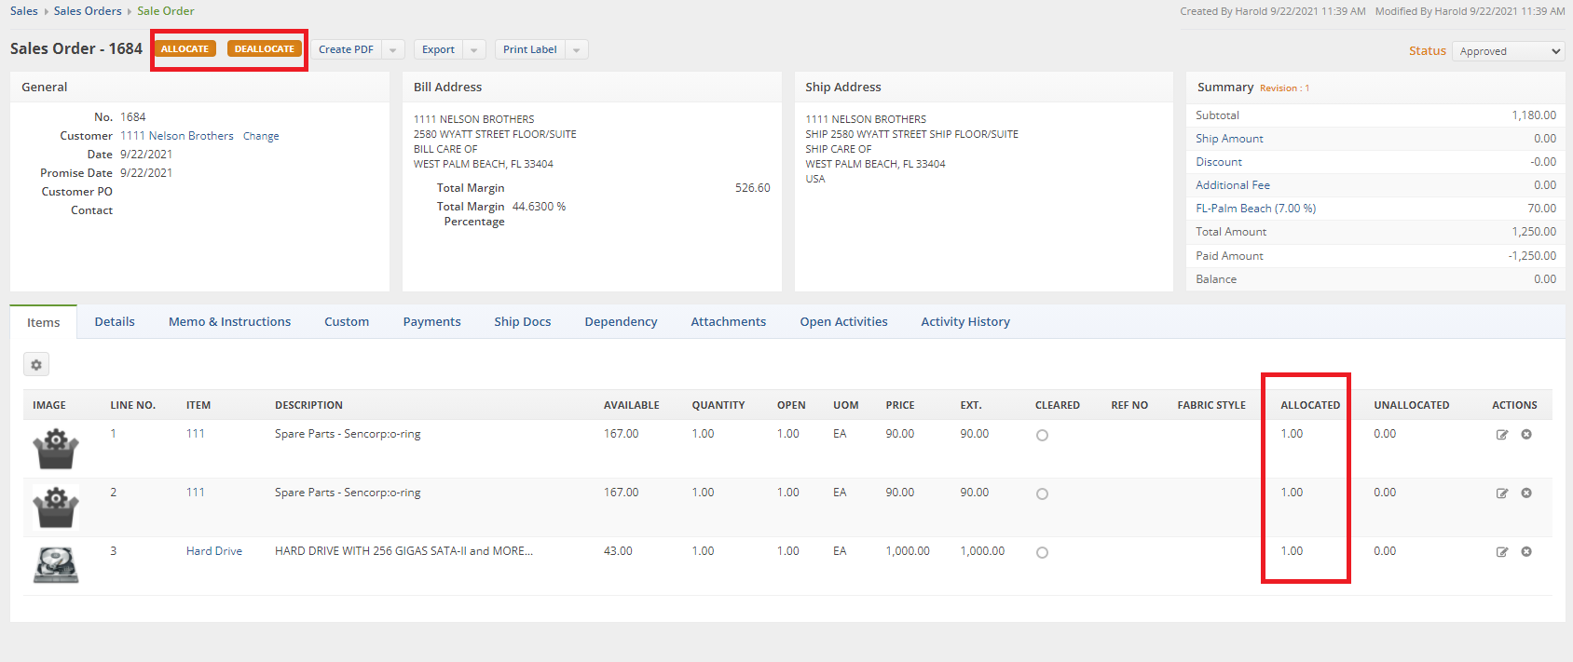
Task: Expand the Print Label dropdown arrow
Action: click(x=577, y=50)
